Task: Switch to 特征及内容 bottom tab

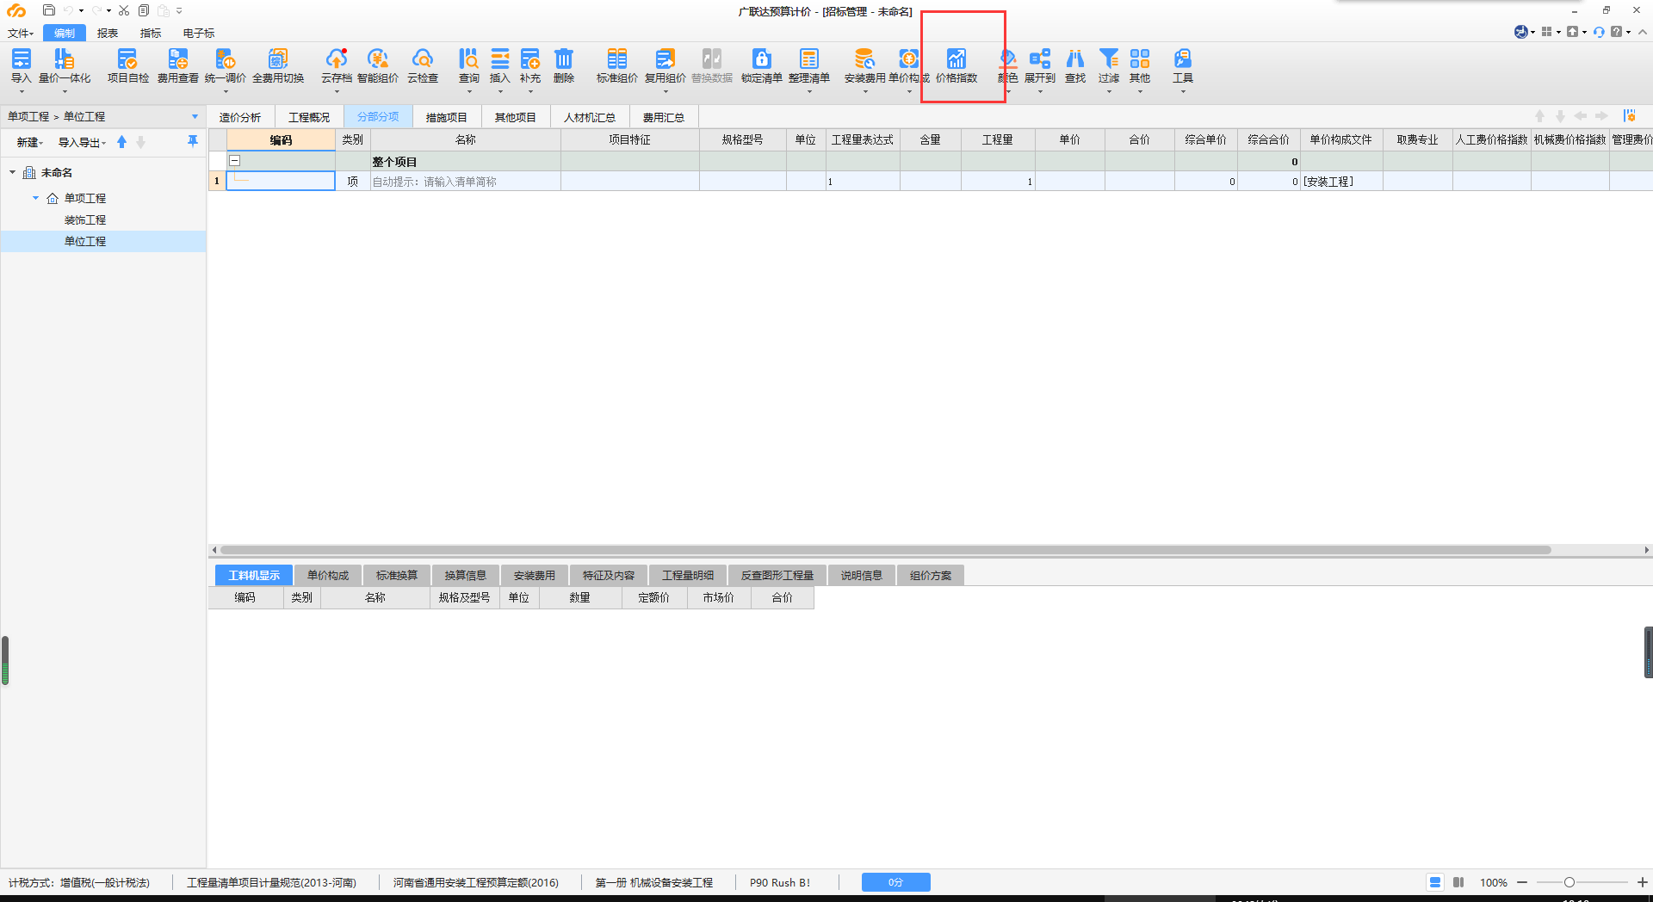Action: tap(609, 575)
